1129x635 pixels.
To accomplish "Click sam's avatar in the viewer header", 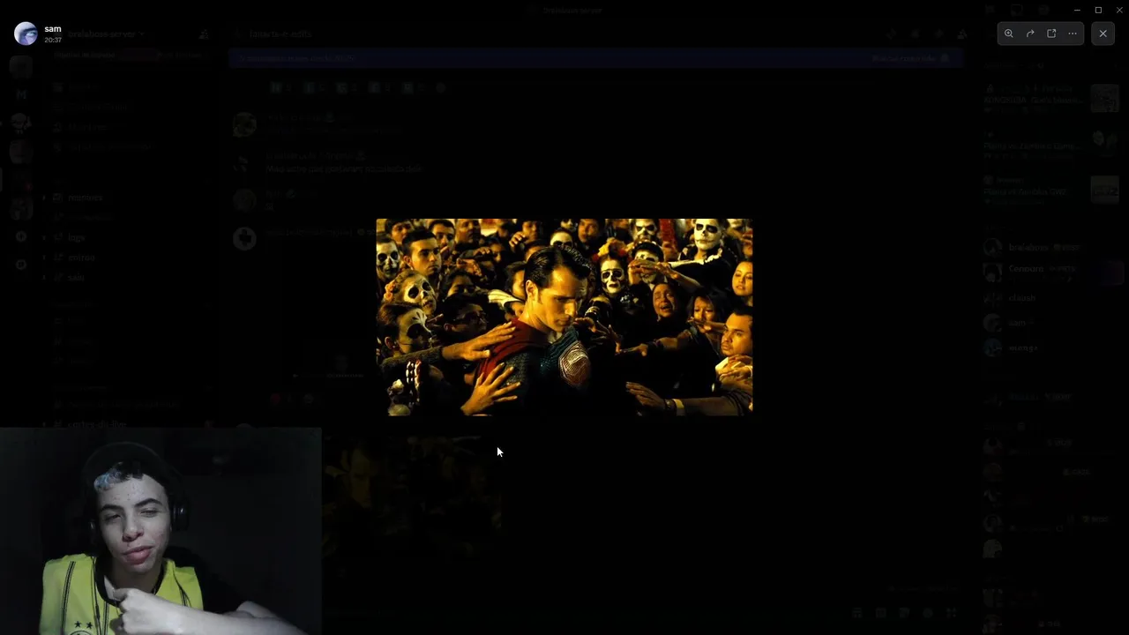I will click(x=26, y=34).
